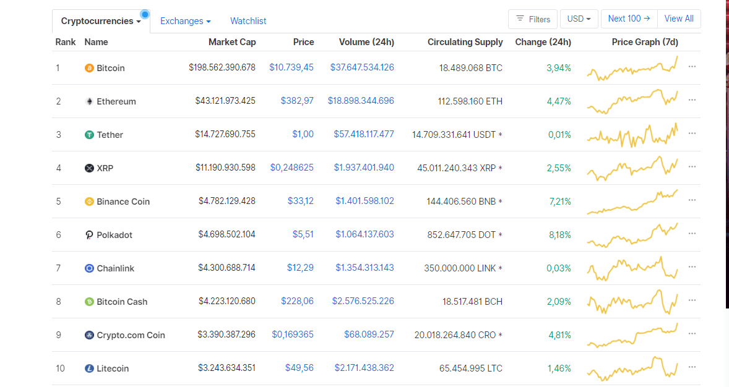729x387 pixels.
Task: Open the Crypto.com Coin name link
Action: (x=131, y=335)
